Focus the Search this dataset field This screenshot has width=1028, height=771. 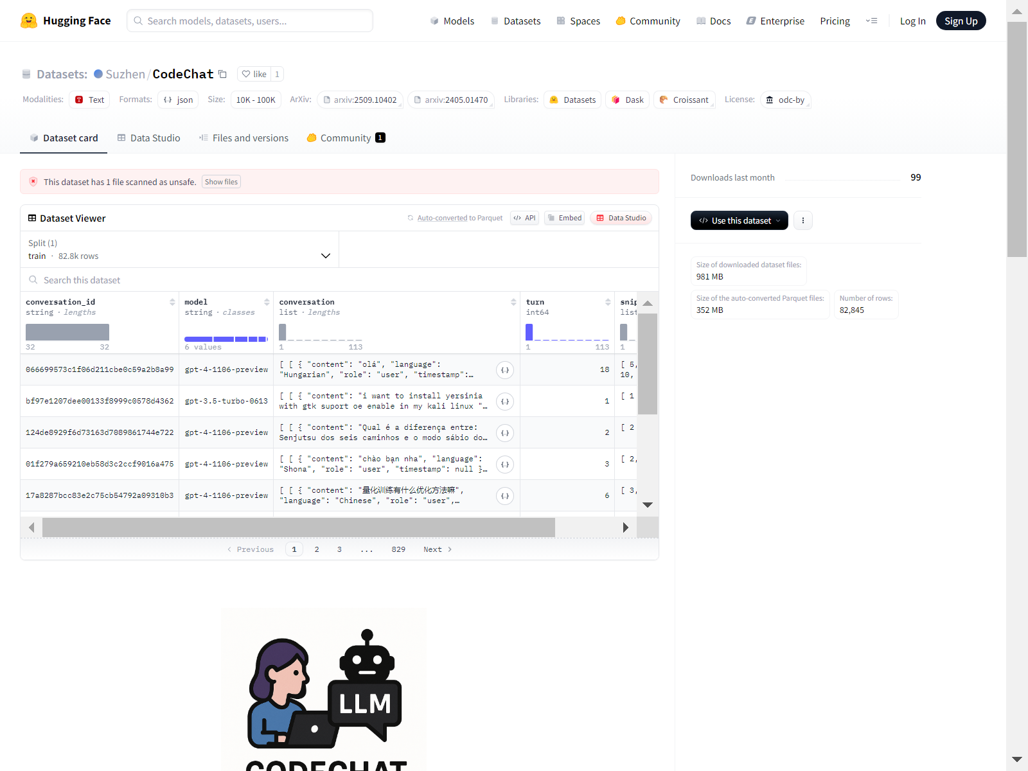click(x=339, y=280)
